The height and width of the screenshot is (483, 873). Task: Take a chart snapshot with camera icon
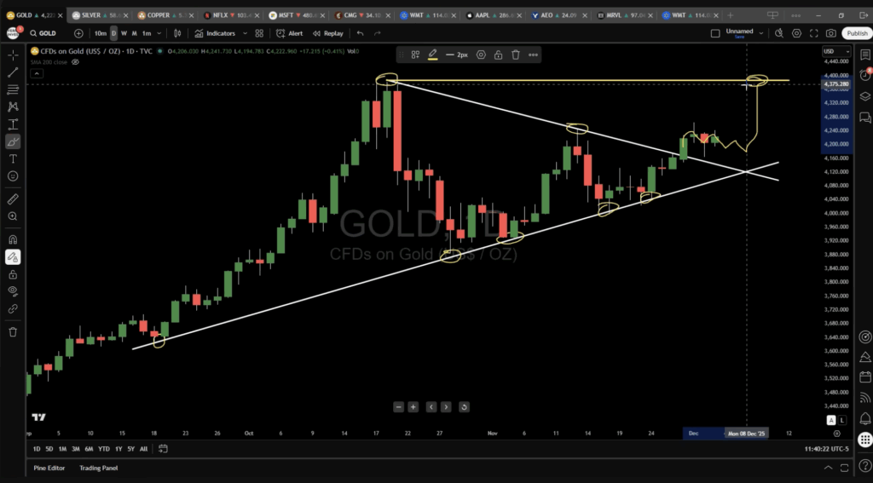pyautogui.click(x=831, y=33)
